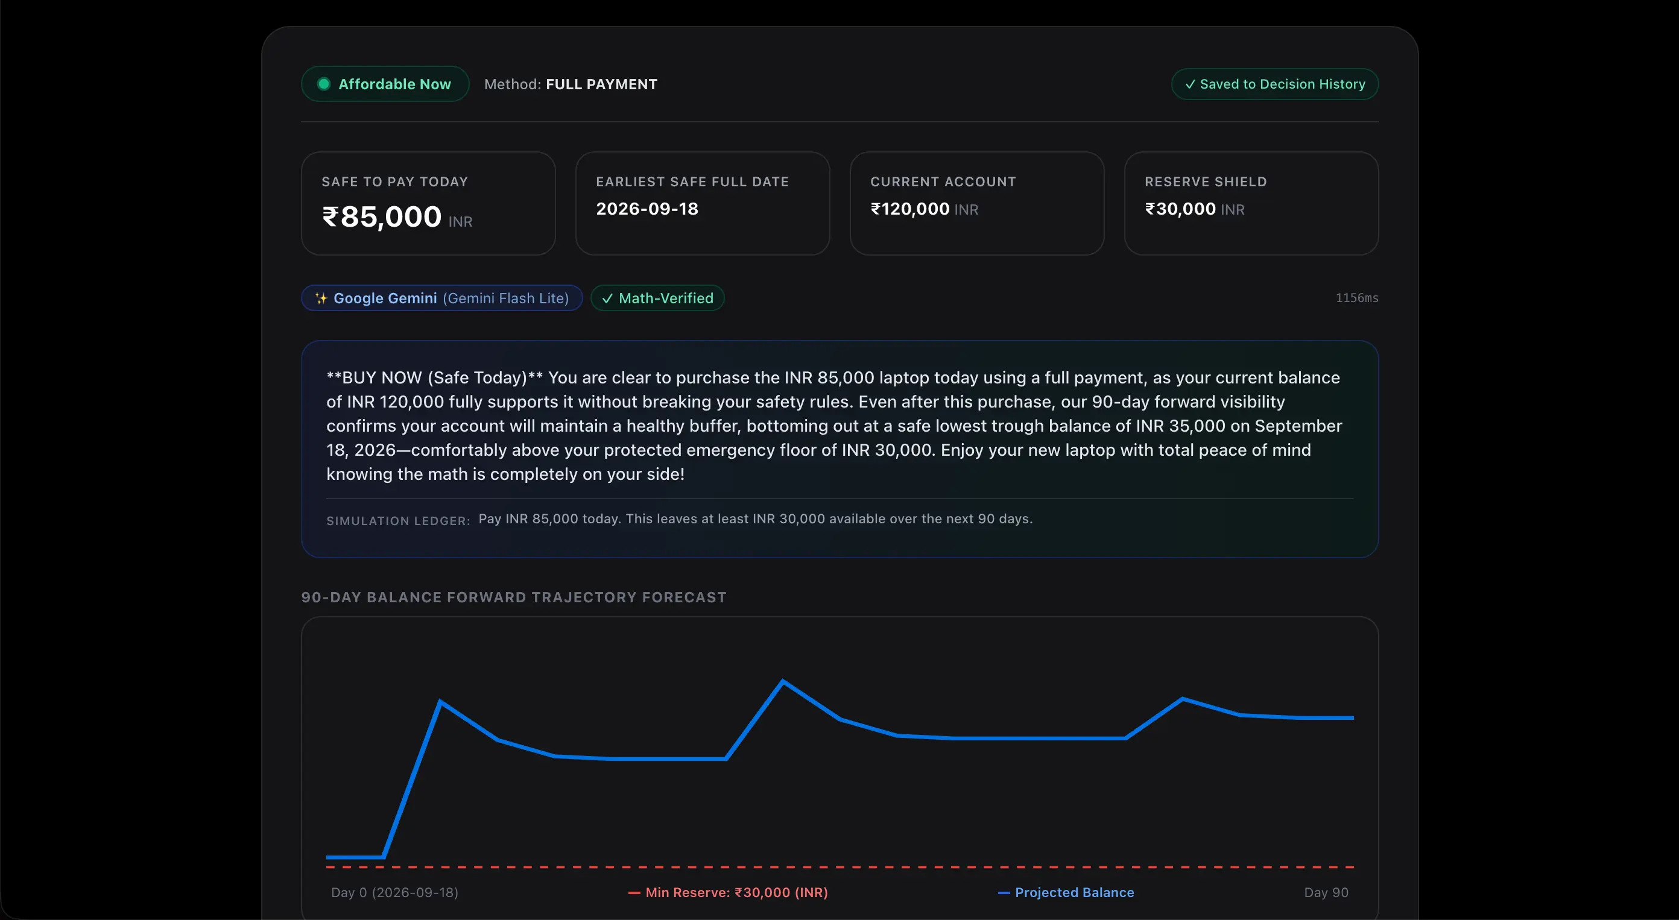Click the Min Reserve ₹30,000 legend entry

(728, 893)
